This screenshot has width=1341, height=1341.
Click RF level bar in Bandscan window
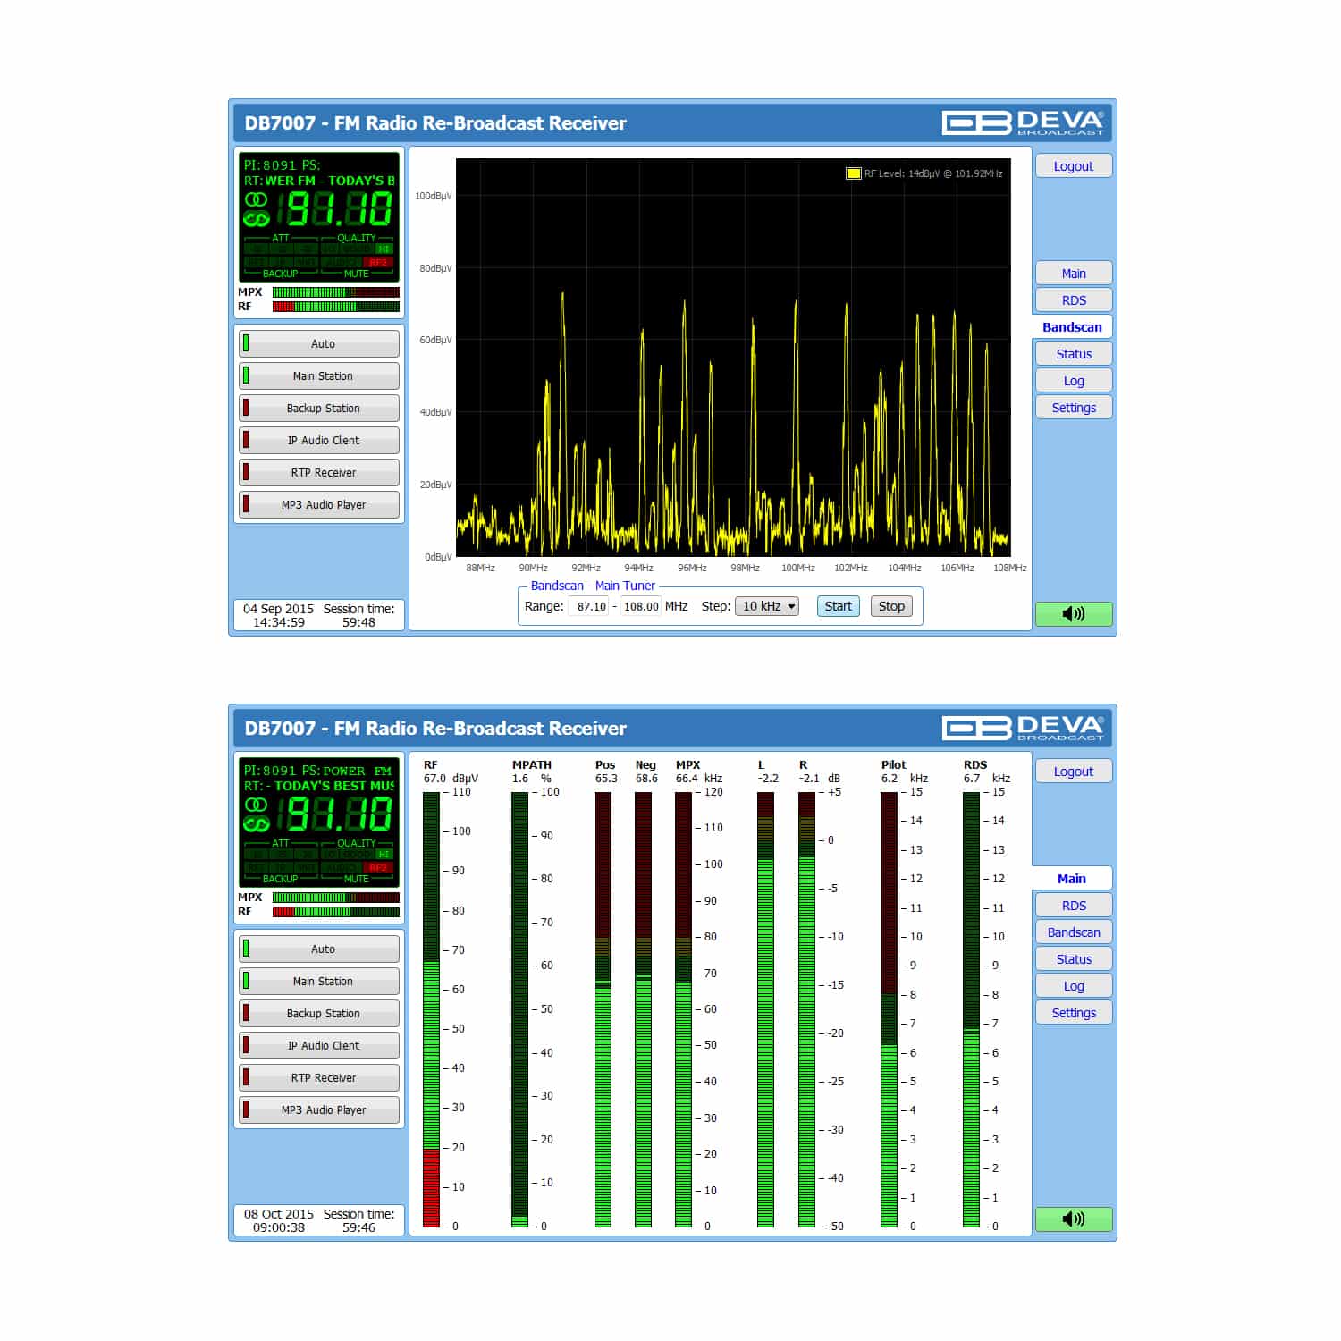pyautogui.click(x=335, y=307)
